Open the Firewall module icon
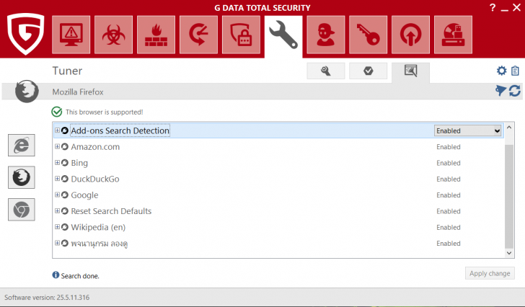525x307 pixels. (156, 35)
